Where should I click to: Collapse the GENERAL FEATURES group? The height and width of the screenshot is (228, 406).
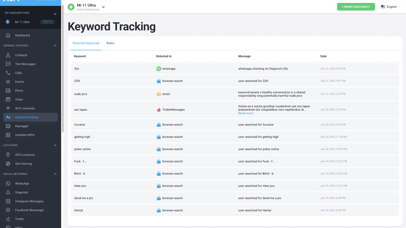click(55, 45)
